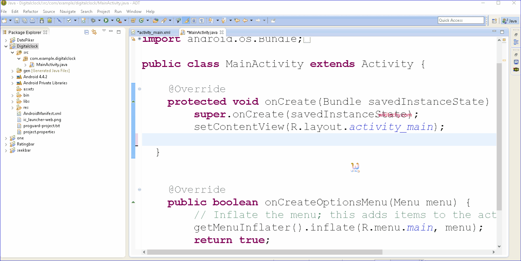Click the Open Perspective icon

click(494, 21)
